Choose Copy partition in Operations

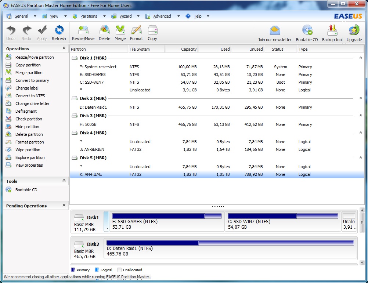pyautogui.click(x=23, y=65)
